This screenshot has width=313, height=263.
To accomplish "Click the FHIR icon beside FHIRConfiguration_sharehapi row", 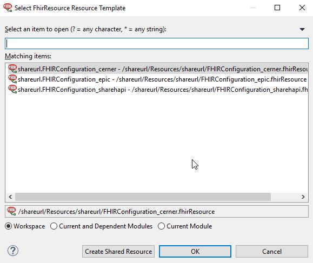I will 12,89.
